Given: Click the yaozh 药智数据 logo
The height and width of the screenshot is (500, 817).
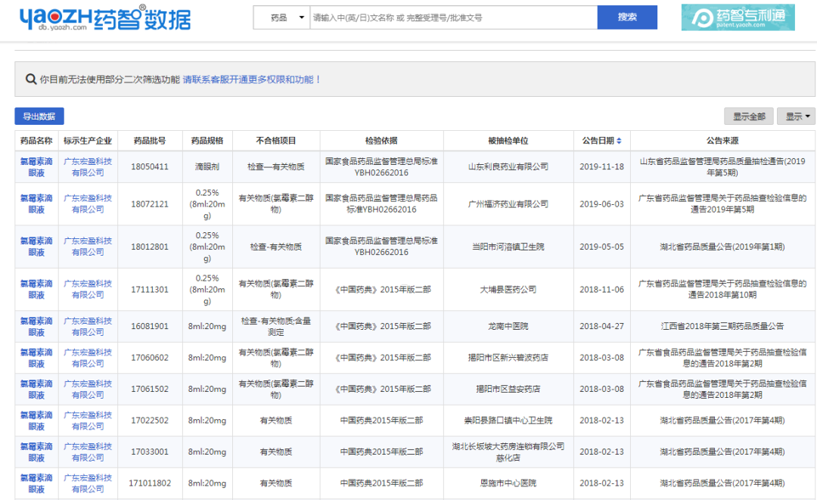Looking at the screenshot, I should (x=105, y=18).
